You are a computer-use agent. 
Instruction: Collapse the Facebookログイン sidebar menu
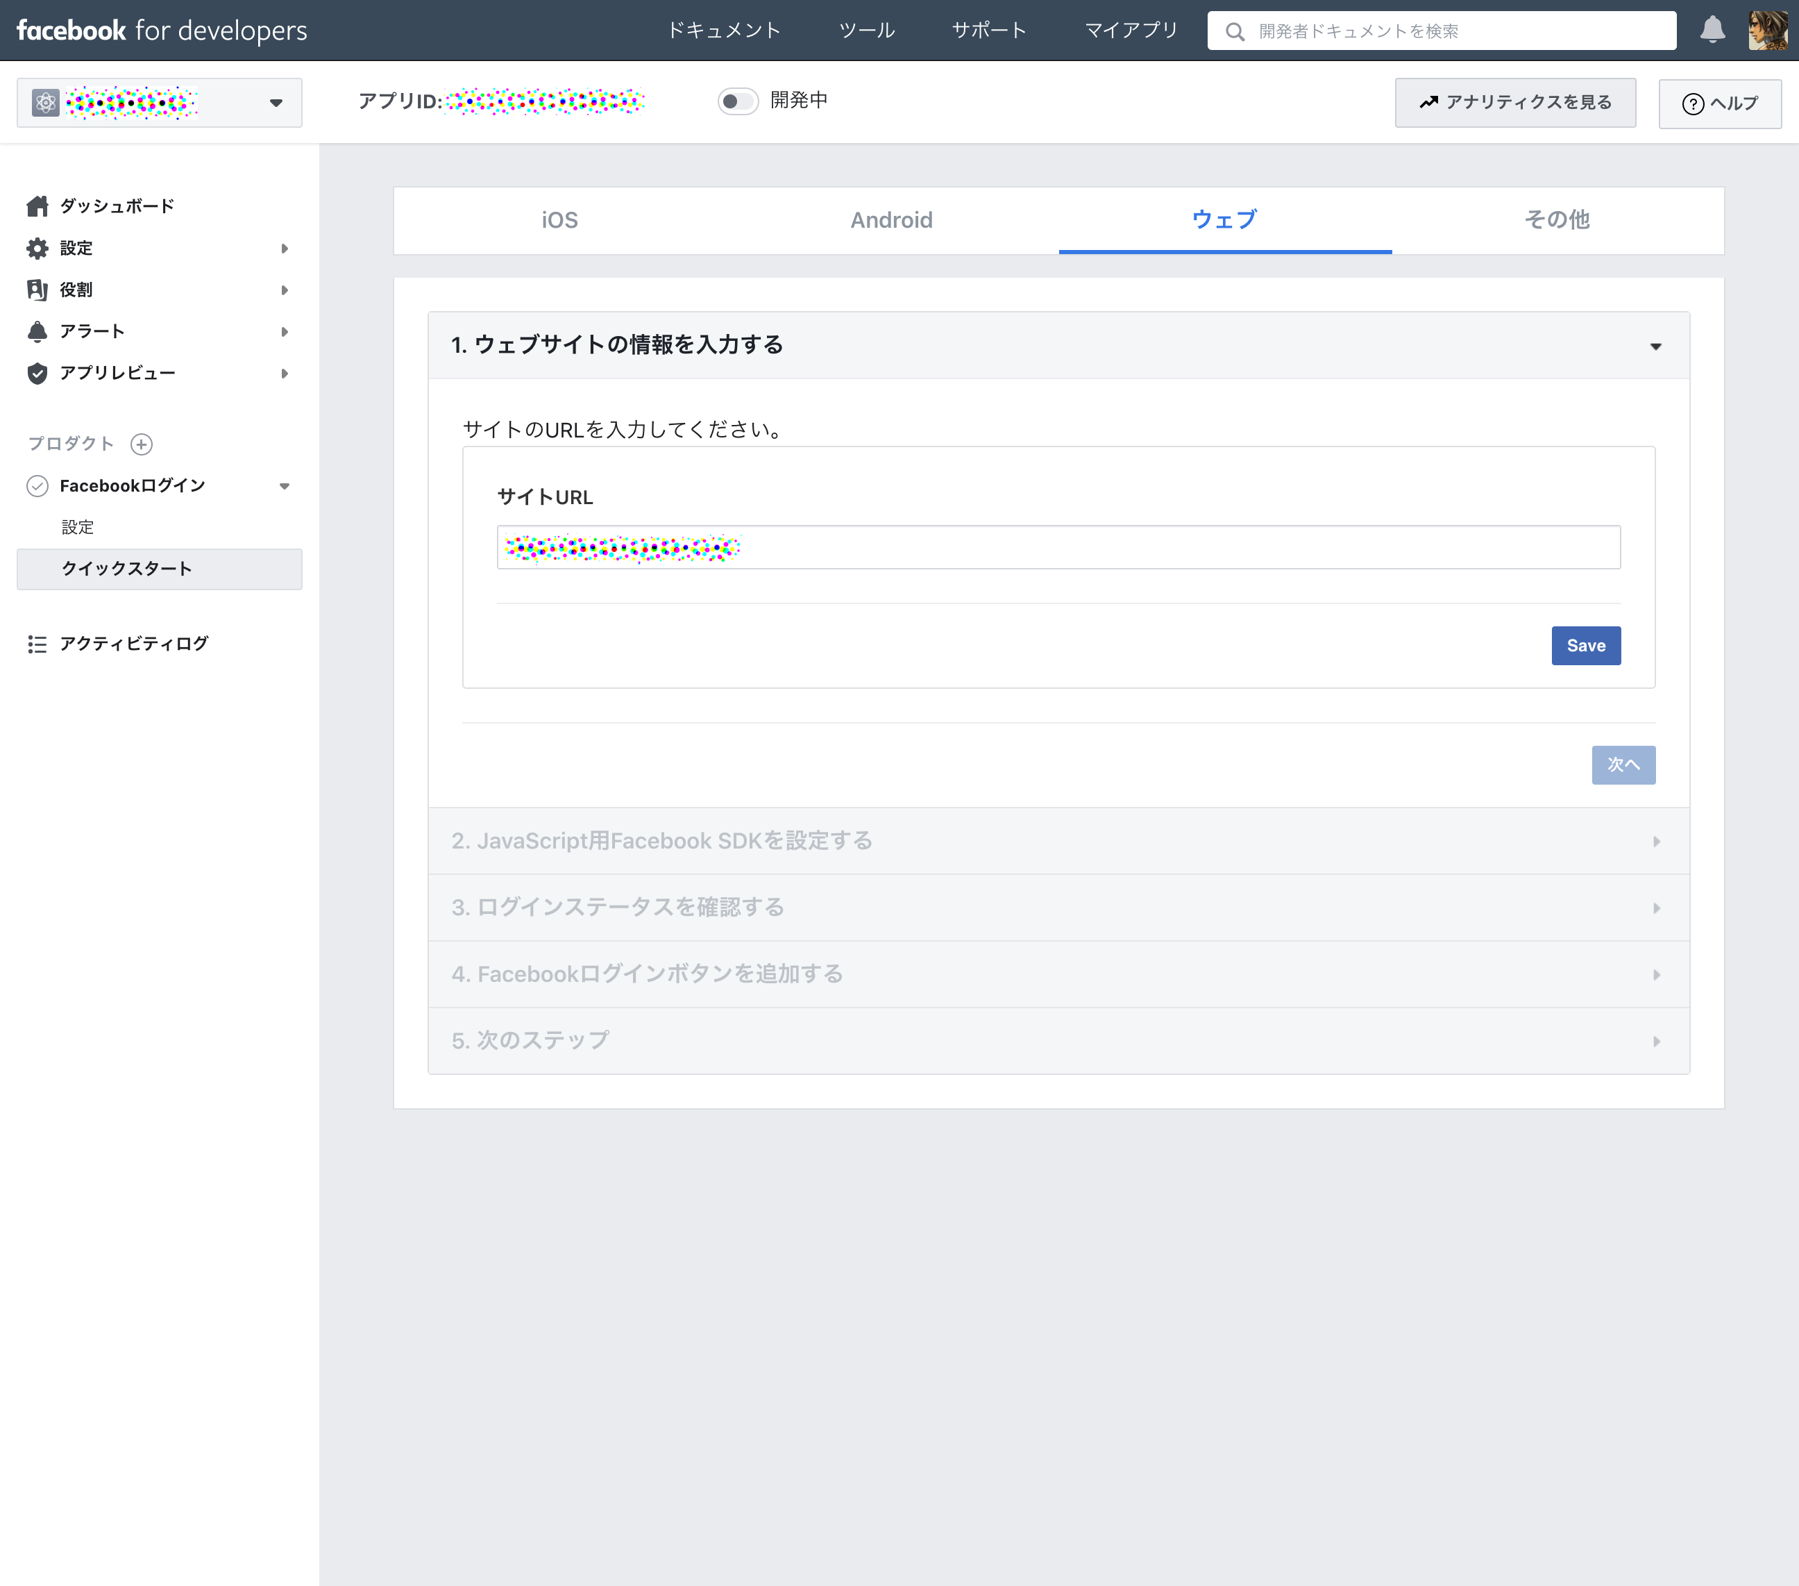[x=285, y=486]
